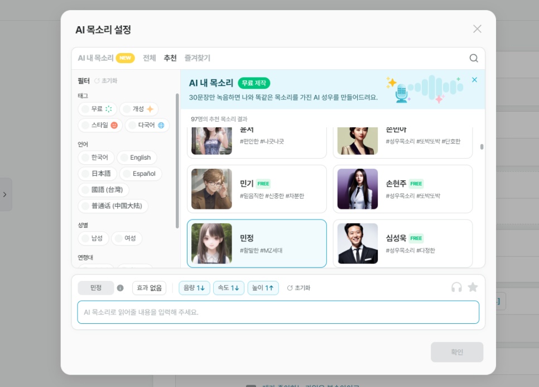Focus the AI 목소리 text input field
This screenshot has height=387, width=539.
(x=278, y=312)
